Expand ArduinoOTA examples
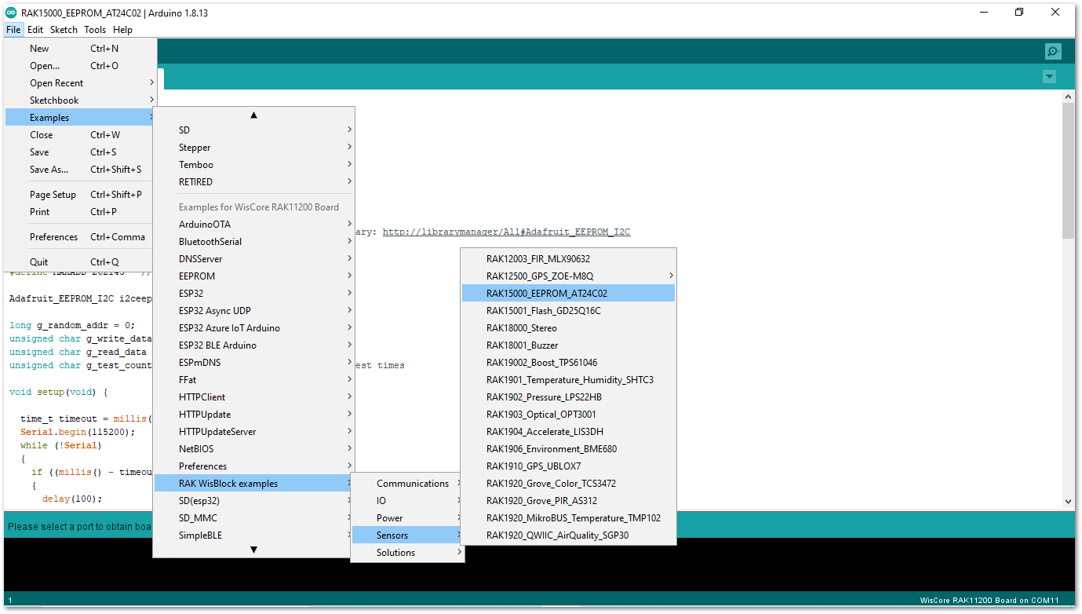The image size is (1082, 614). (x=254, y=225)
